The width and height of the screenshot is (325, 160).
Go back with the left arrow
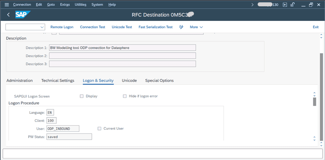(8, 15)
